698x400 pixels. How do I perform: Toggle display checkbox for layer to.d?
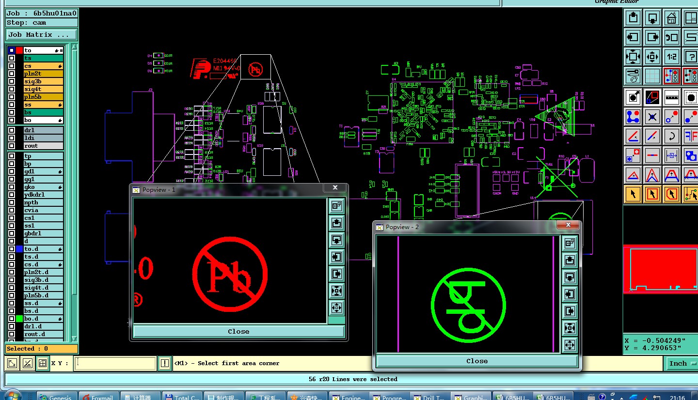pos(12,249)
